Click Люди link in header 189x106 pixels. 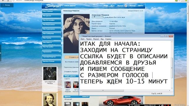pos(106,6)
